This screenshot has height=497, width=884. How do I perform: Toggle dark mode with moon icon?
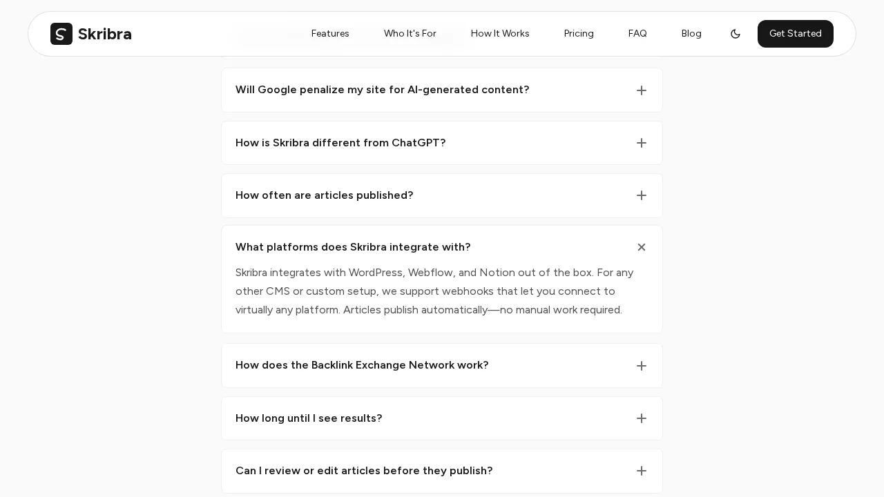[x=736, y=34]
